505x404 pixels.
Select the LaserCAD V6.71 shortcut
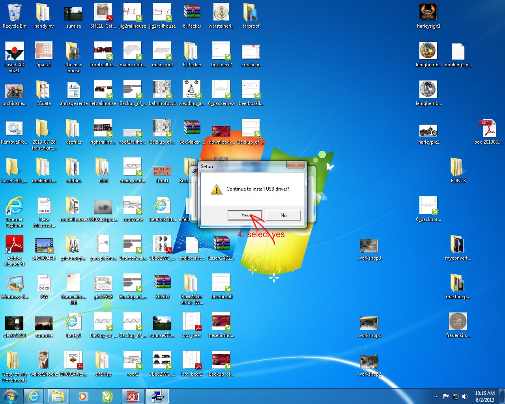pos(15,55)
